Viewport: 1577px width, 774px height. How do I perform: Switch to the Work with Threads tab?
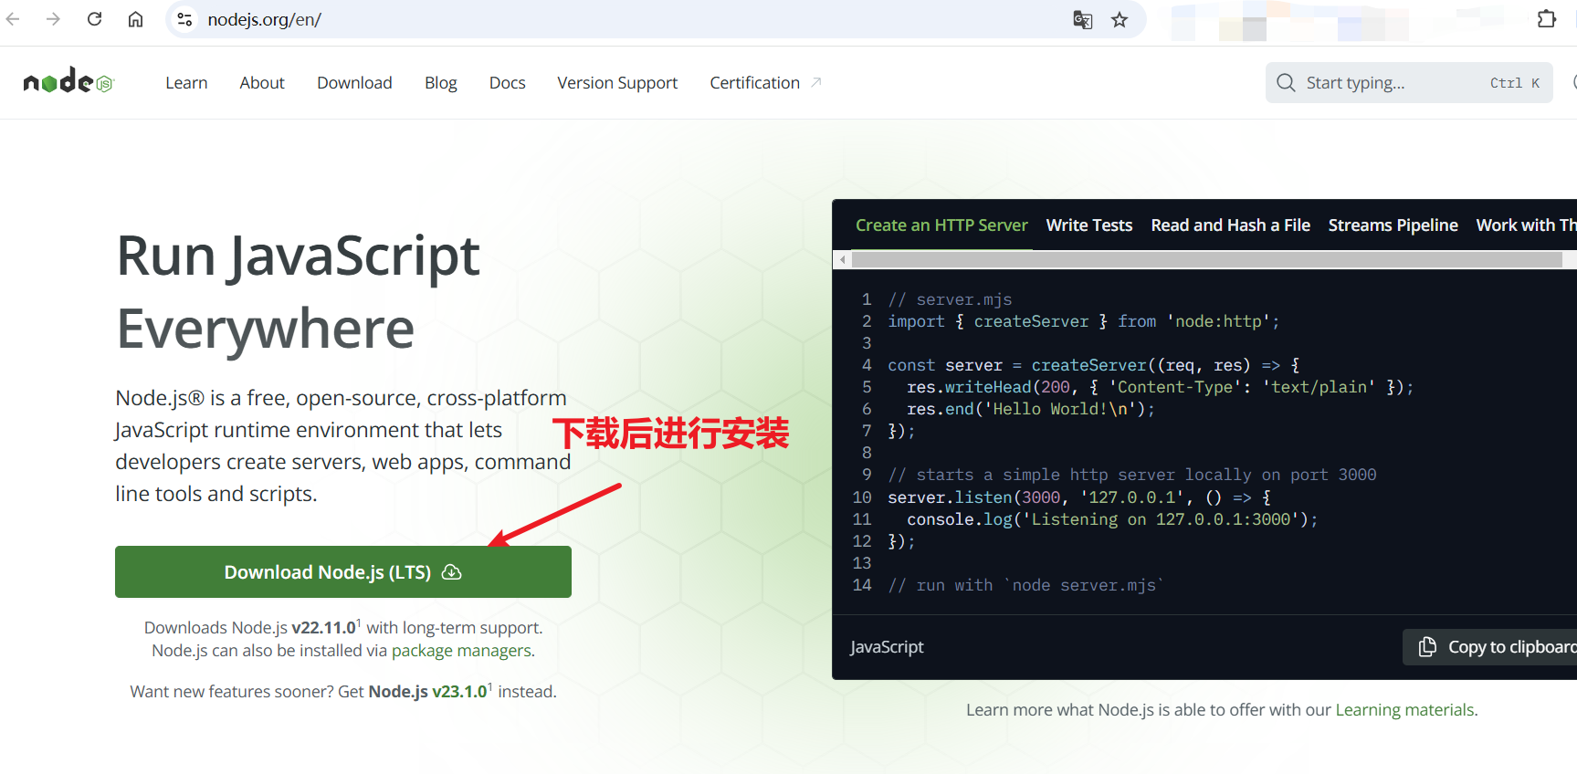tap(1526, 225)
